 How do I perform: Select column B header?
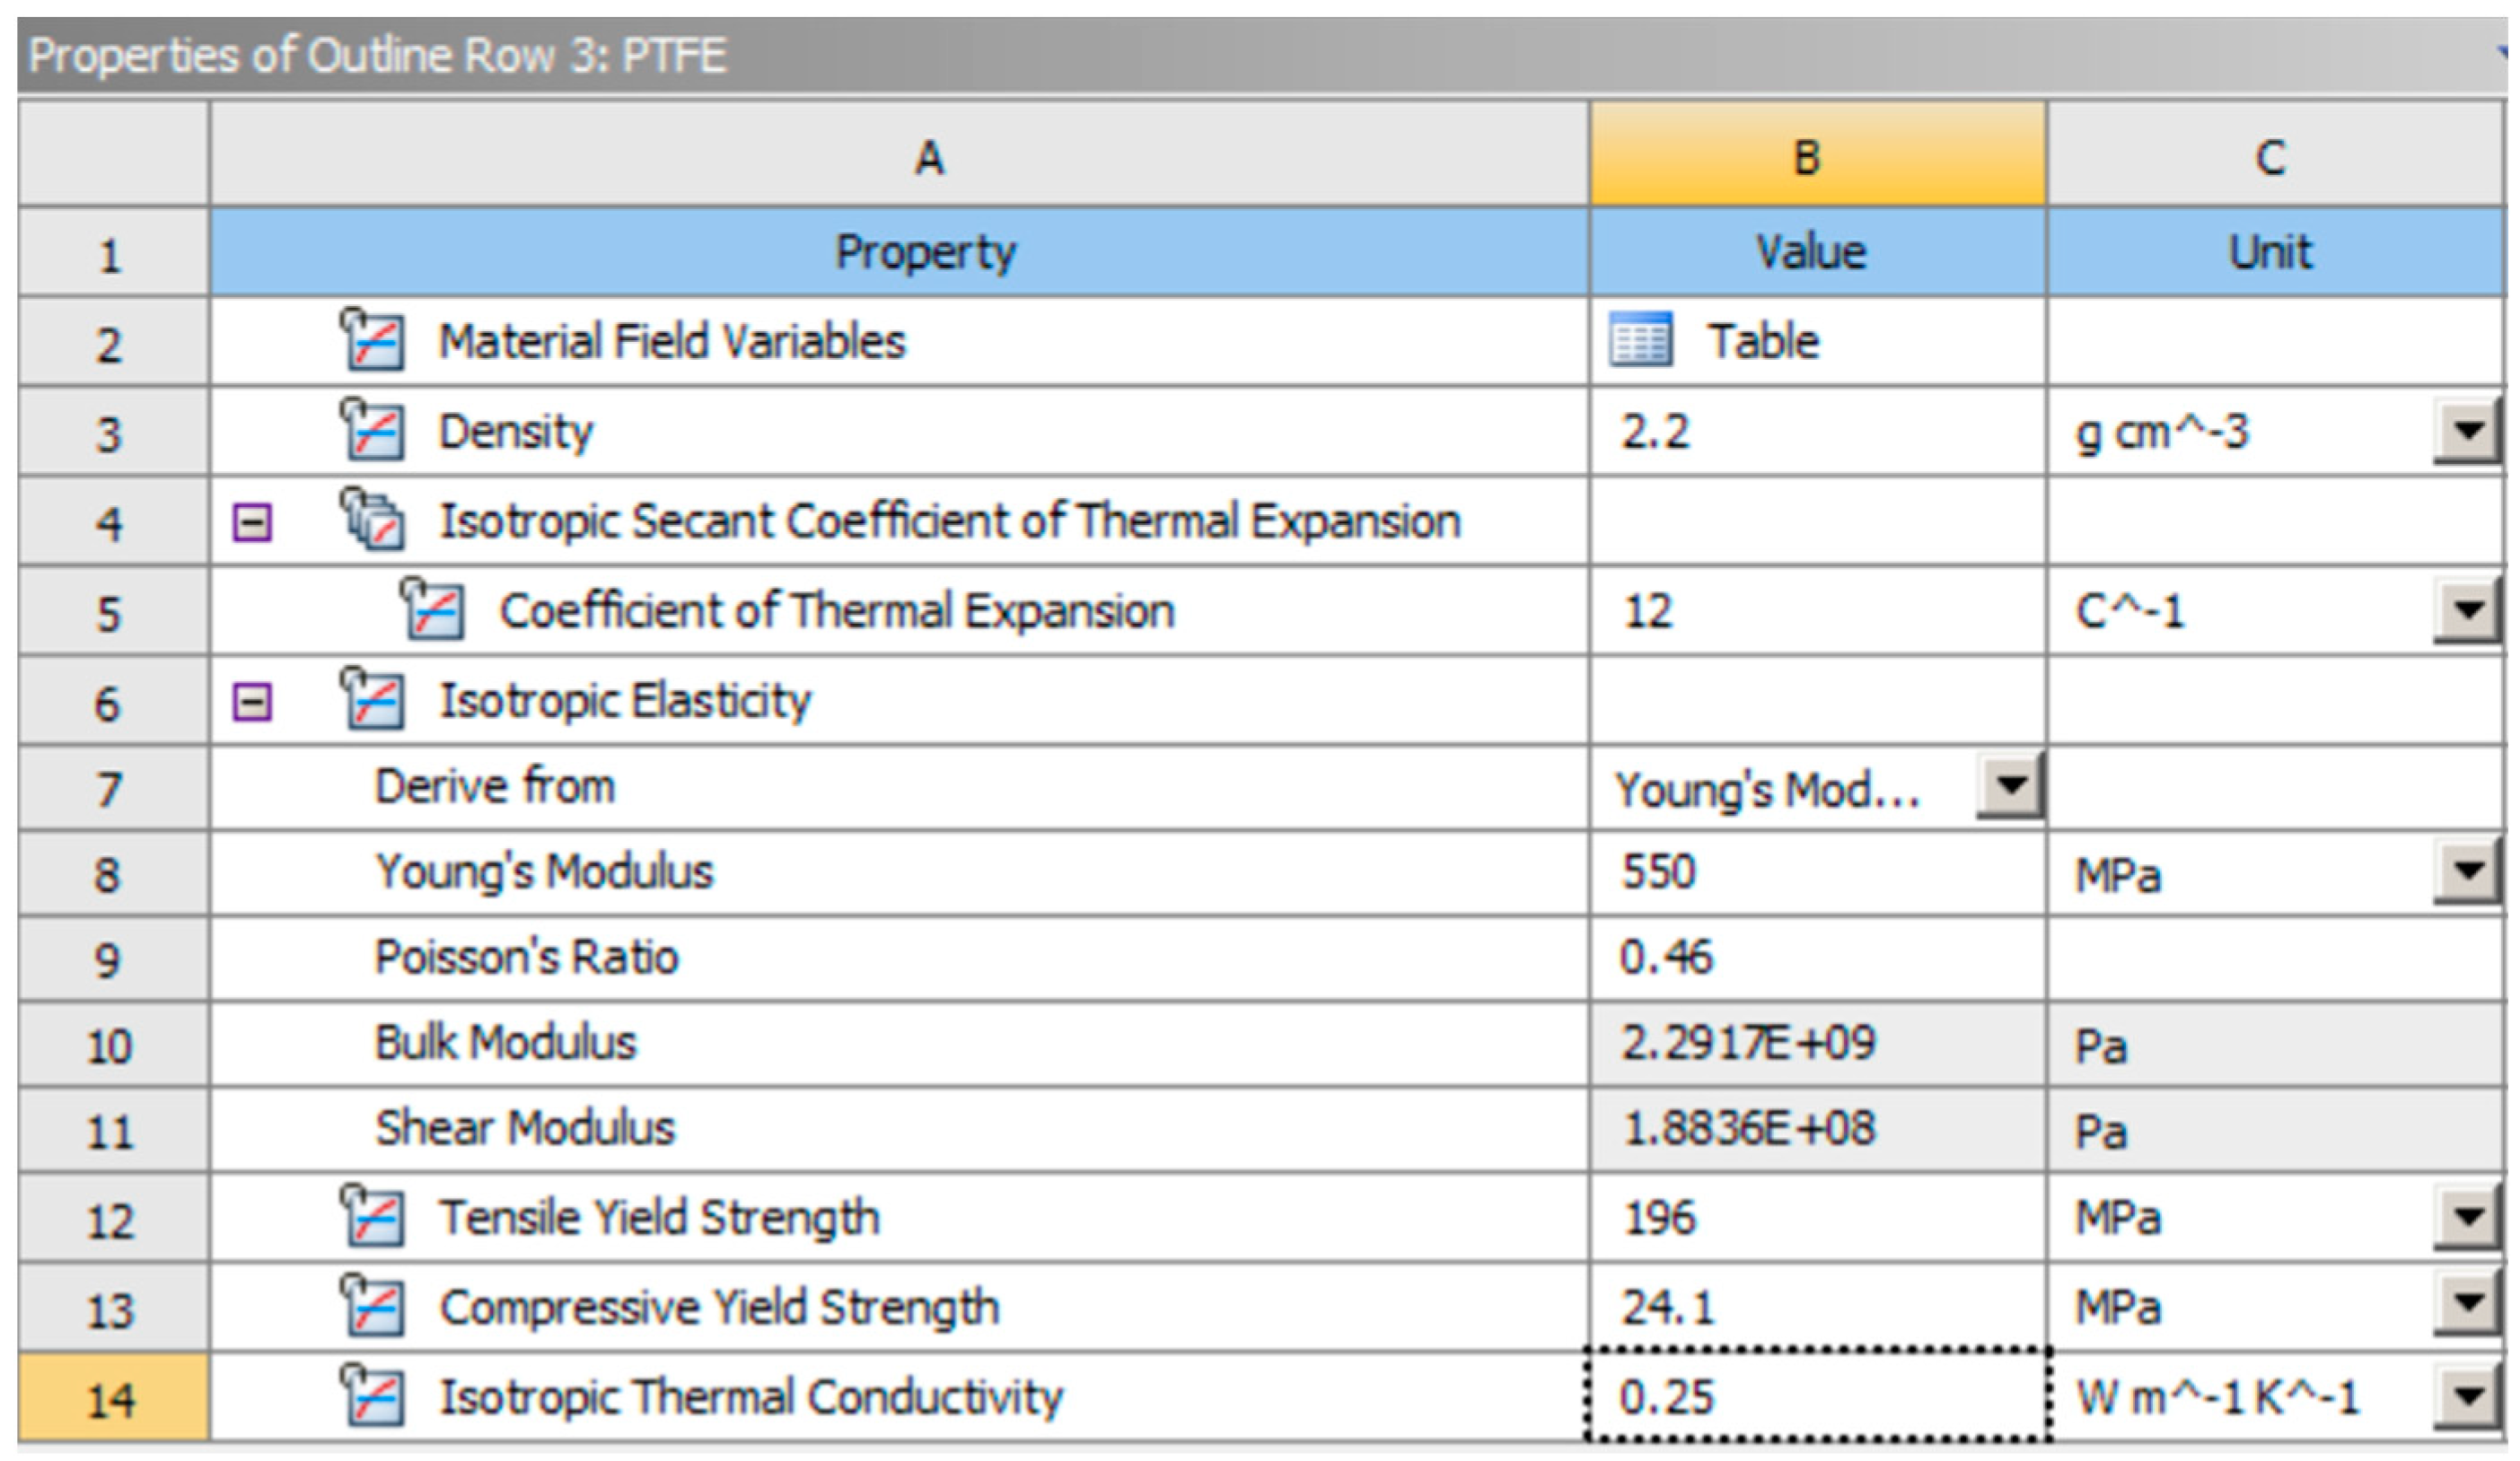point(1817,157)
